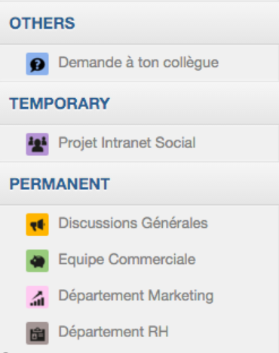Click the OTHERS heading text

pos(42,23)
